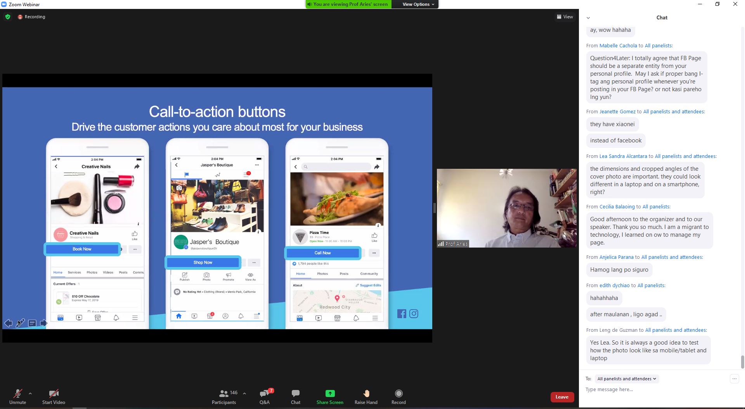This screenshot has height=409, width=745.
Task: Unmute the microphone
Action: coord(17,397)
